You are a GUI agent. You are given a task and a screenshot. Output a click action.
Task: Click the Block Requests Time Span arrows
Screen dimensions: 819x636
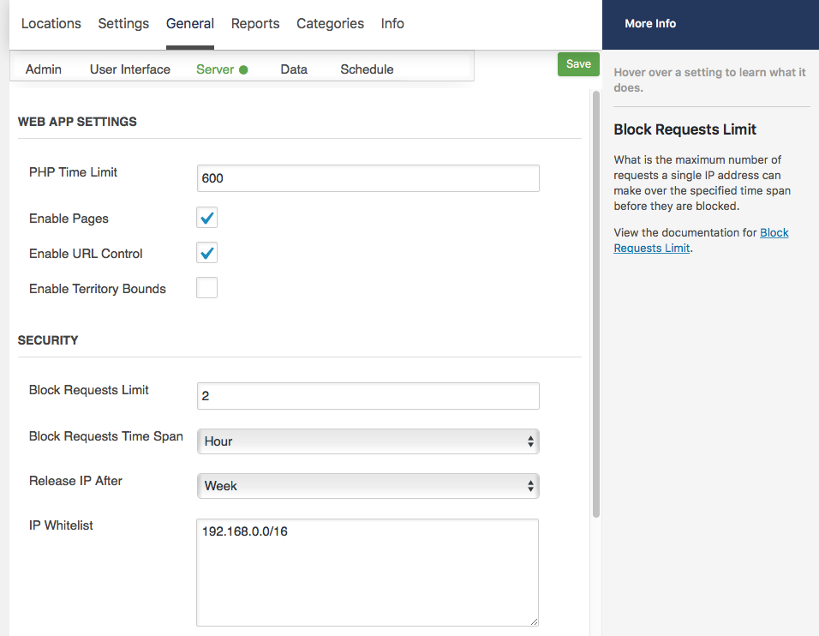(x=530, y=441)
